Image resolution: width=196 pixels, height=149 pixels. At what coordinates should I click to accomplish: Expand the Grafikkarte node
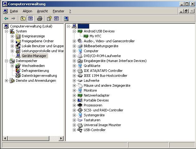coord(74,66)
